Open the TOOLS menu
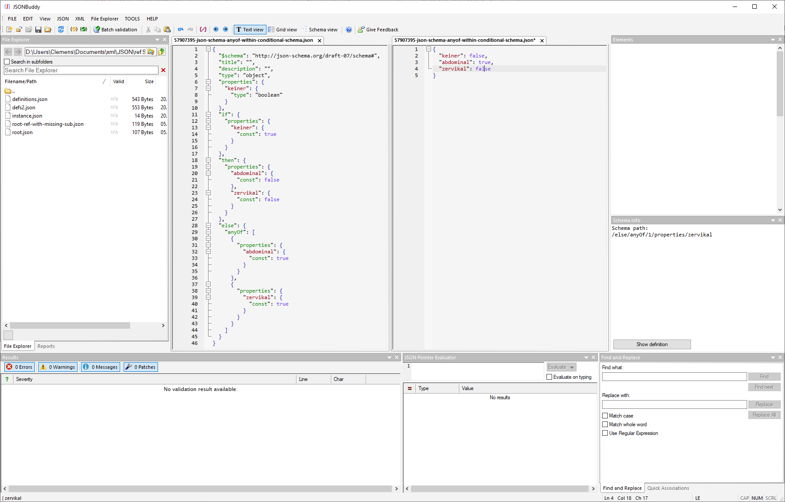This screenshot has width=785, height=502. [x=132, y=19]
